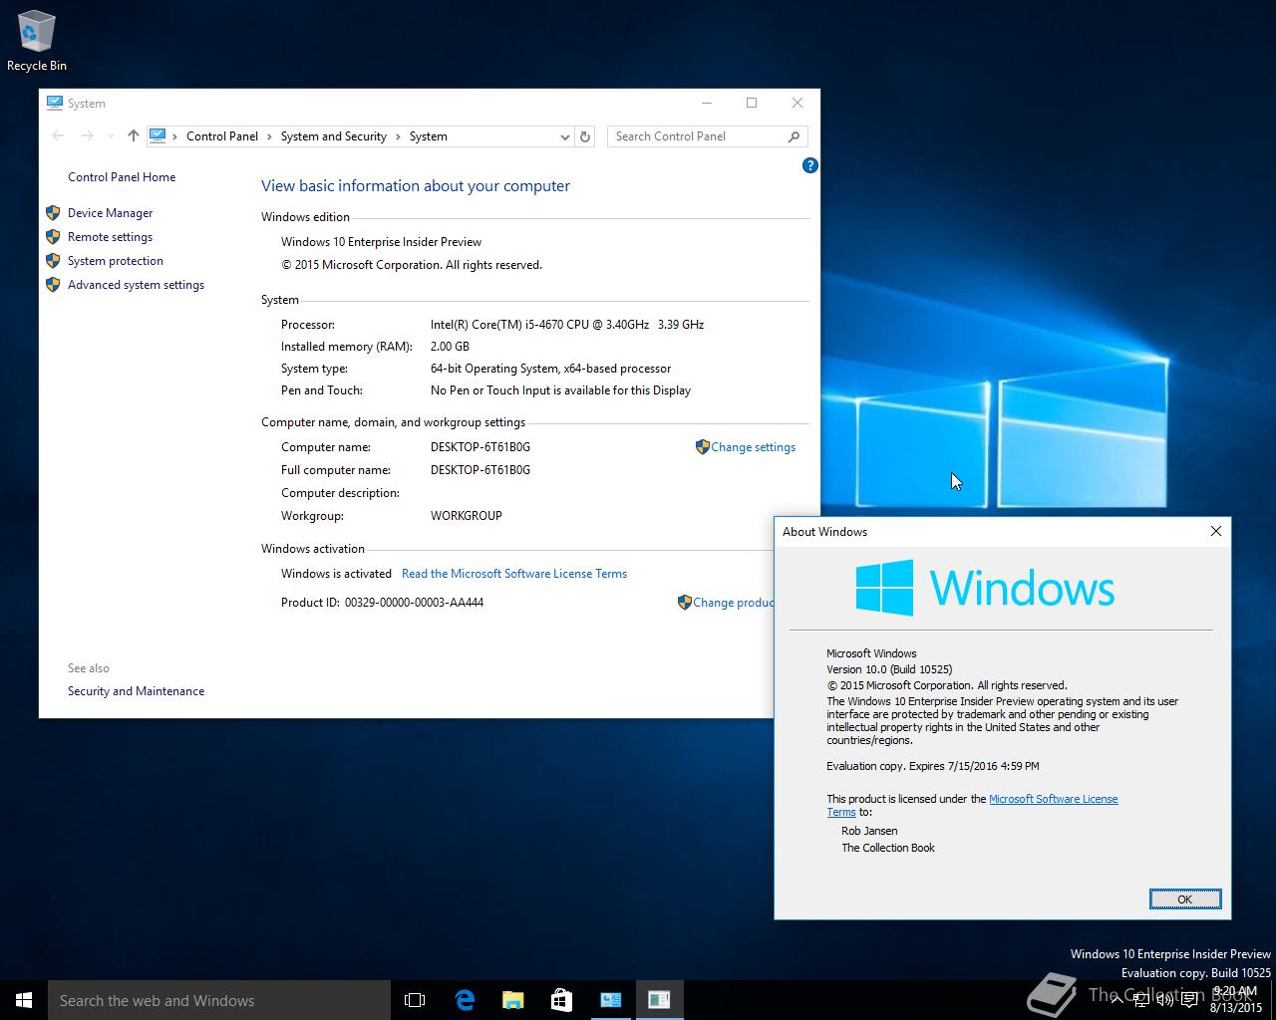Open the Recycle Bin desktop icon
Image resolution: width=1276 pixels, height=1020 pixels.
coord(37,41)
